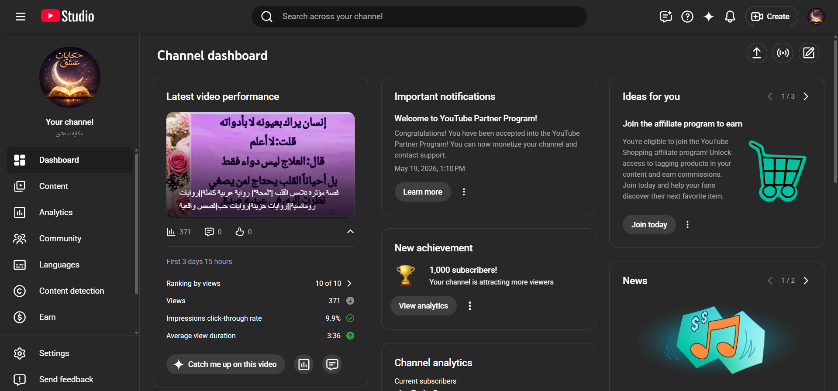This screenshot has width=838, height=391.
Task: Click the channel profile picture in sidebar
Action: click(x=70, y=77)
